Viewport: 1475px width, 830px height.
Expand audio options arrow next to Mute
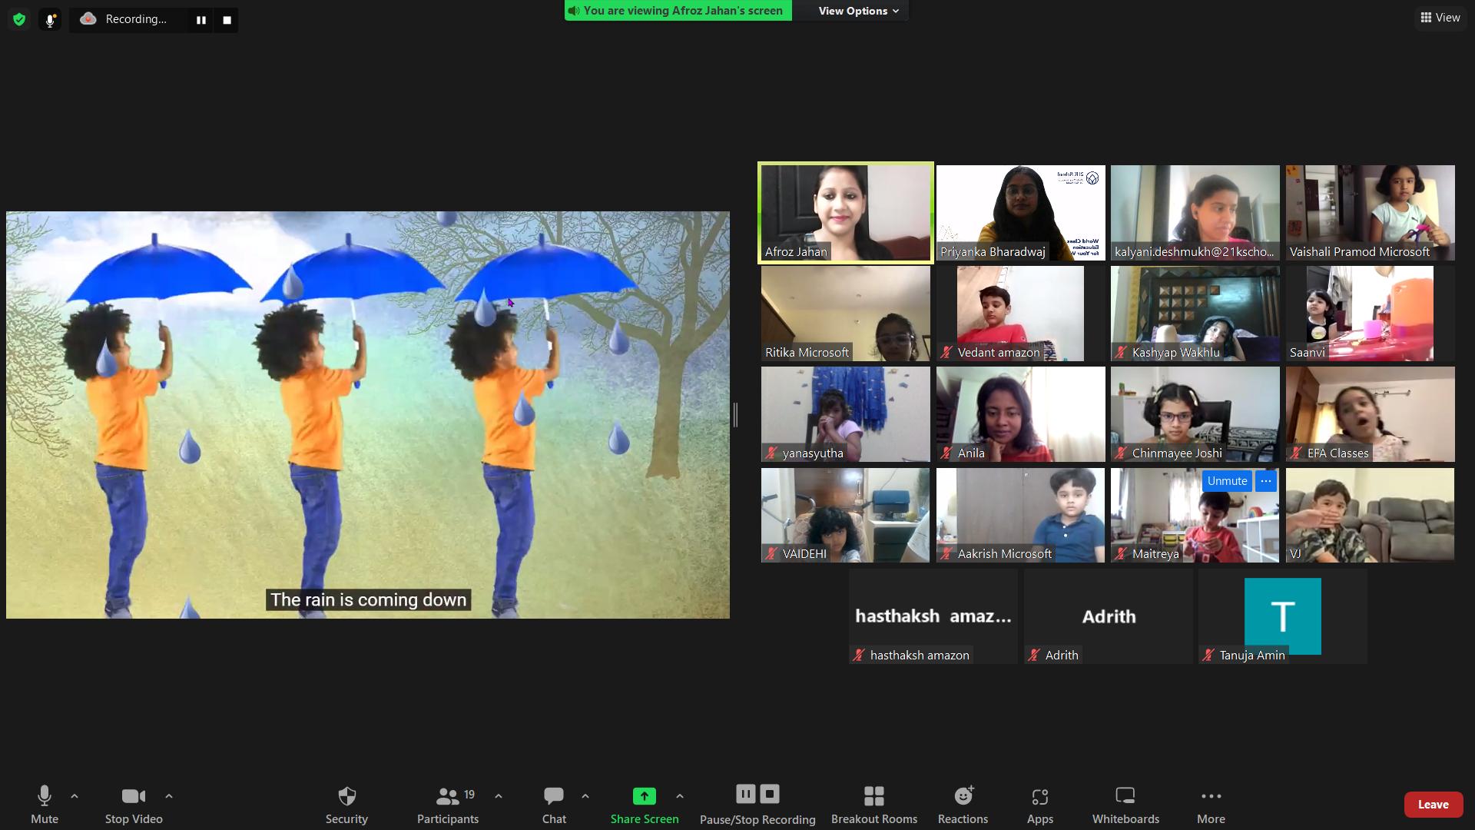click(x=75, y=796)
